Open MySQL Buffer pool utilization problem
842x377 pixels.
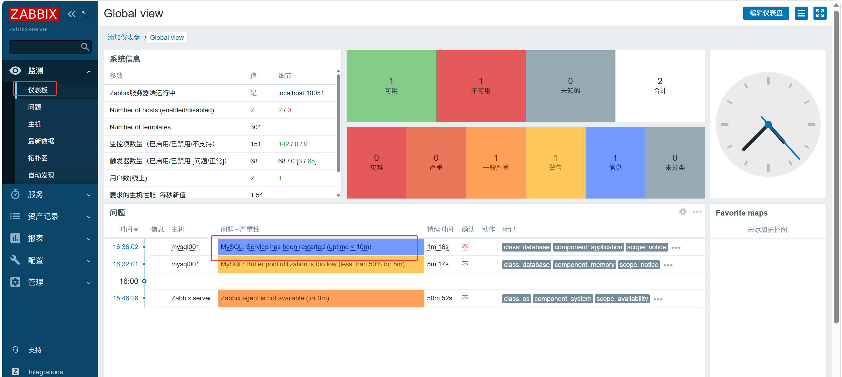[312, 264]
